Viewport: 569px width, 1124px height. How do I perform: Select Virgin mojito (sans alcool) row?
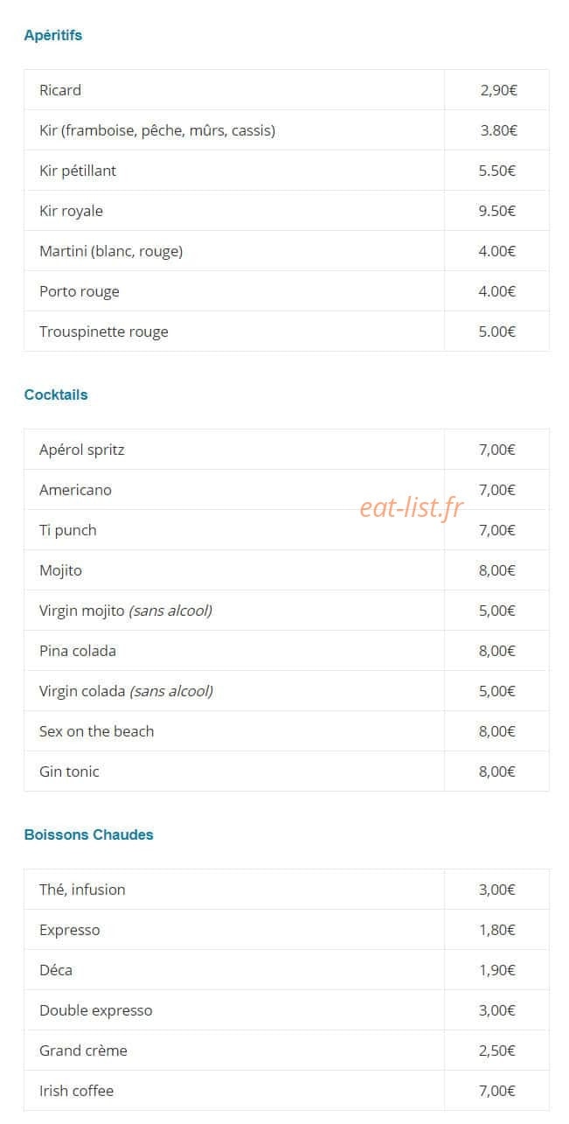pyautogui.click(x=287, y=611)
